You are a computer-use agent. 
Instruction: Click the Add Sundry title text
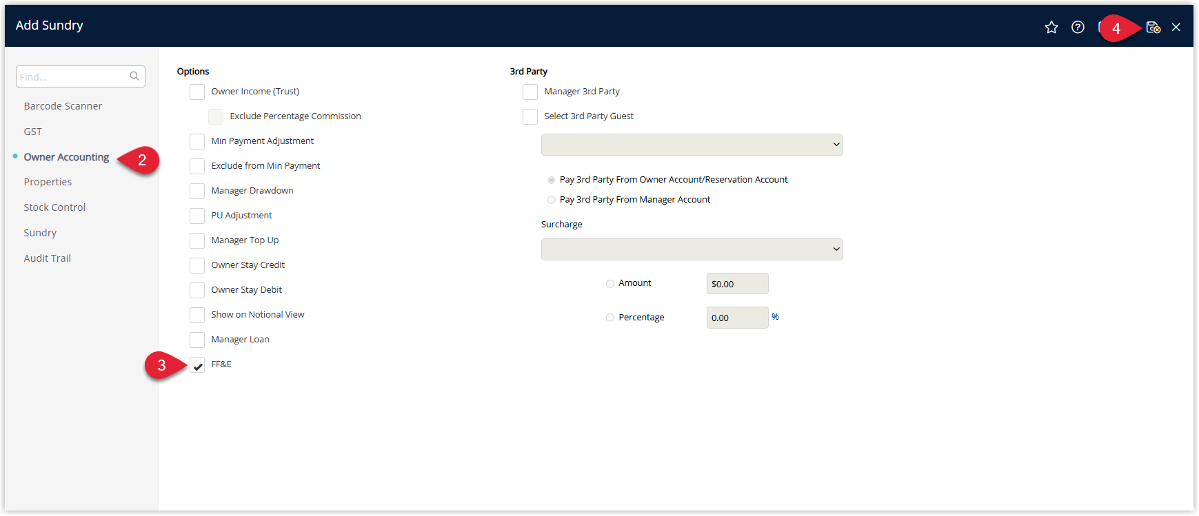pyautogui.click(x=50, y=25)
